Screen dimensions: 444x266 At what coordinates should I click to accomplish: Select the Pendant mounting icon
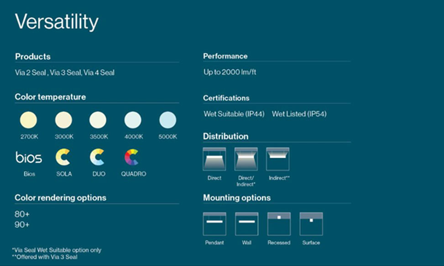pos(214,223)
